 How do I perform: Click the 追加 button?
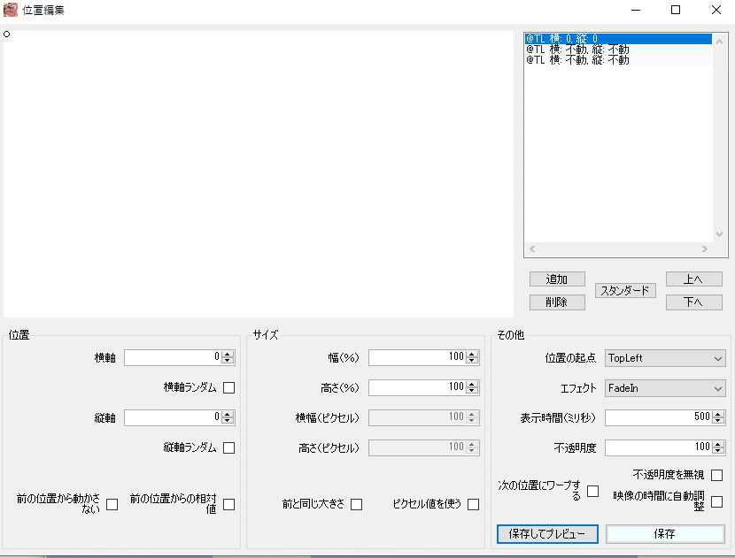point(557,279)
